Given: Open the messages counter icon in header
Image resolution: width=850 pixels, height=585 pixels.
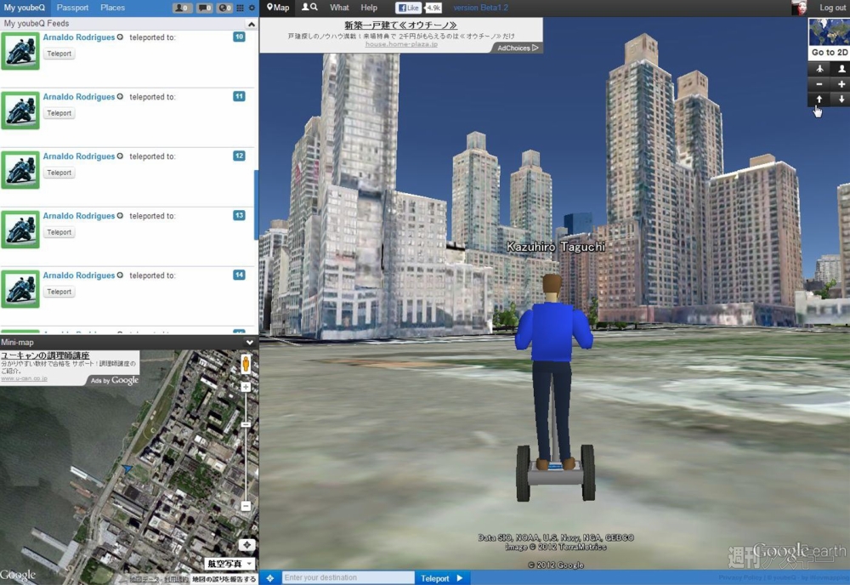Looking at the screenshot, I should pos(204,8).
